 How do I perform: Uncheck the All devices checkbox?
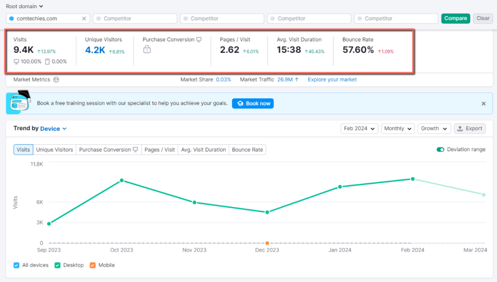15,265
